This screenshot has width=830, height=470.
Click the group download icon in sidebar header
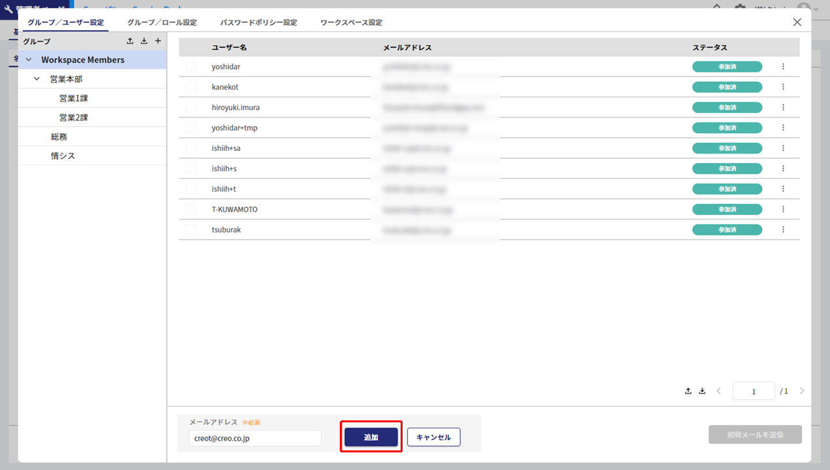(x=144, y=41)
